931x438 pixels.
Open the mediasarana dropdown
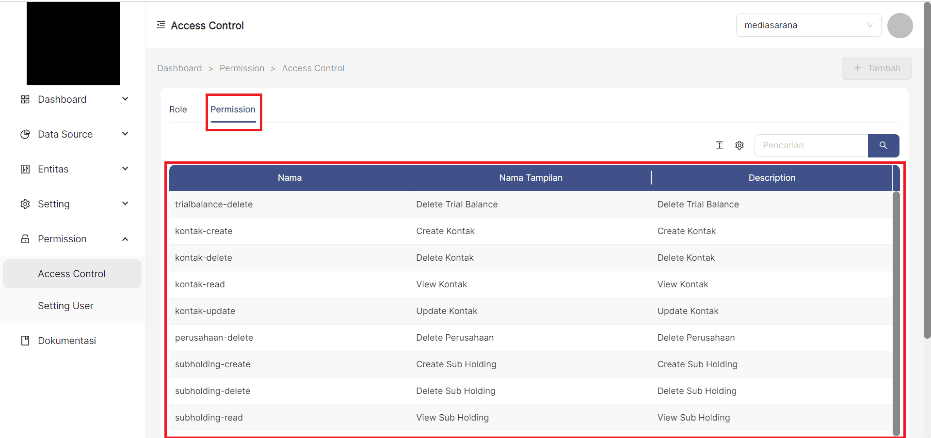tap(808, 25)
